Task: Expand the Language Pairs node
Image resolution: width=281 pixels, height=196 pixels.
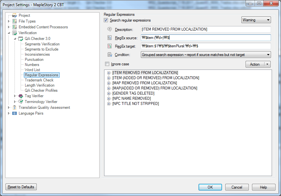Action: [x=9, y=113]
